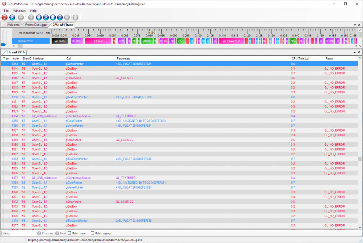The height and width of the screenshot is (243, 363).
Task: Click the Previous find button
Action: (45, 233)
